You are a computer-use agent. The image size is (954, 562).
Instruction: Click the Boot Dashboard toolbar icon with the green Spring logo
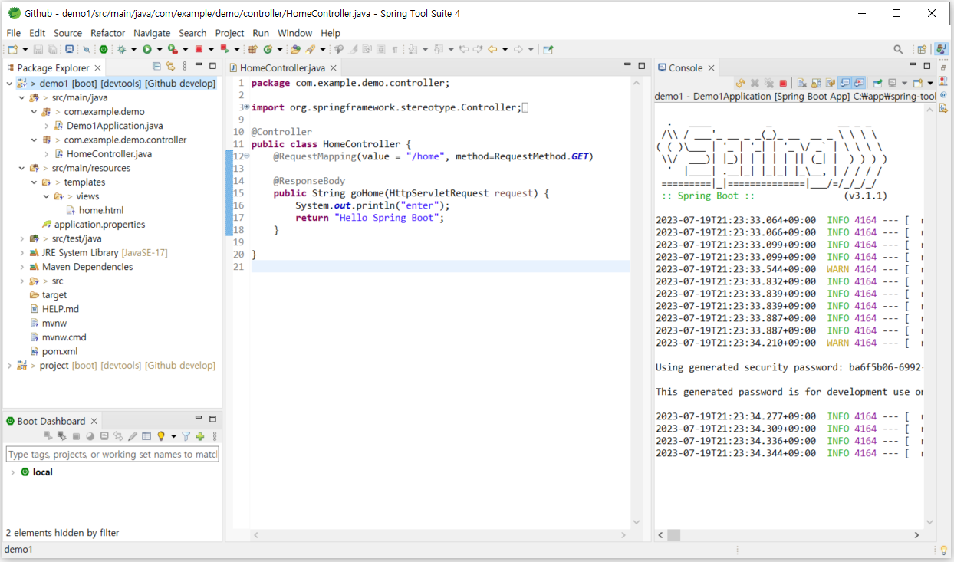coord(104,49)
